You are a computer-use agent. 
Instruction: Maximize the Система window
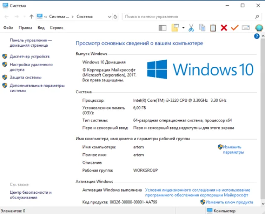[243, 5]
